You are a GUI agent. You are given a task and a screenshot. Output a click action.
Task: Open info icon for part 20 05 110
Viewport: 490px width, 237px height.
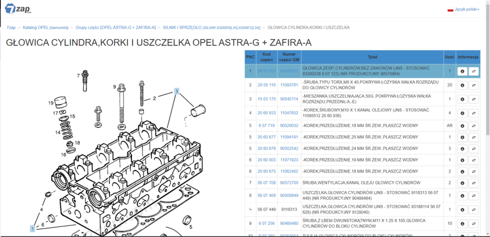[x=462, y=85]
